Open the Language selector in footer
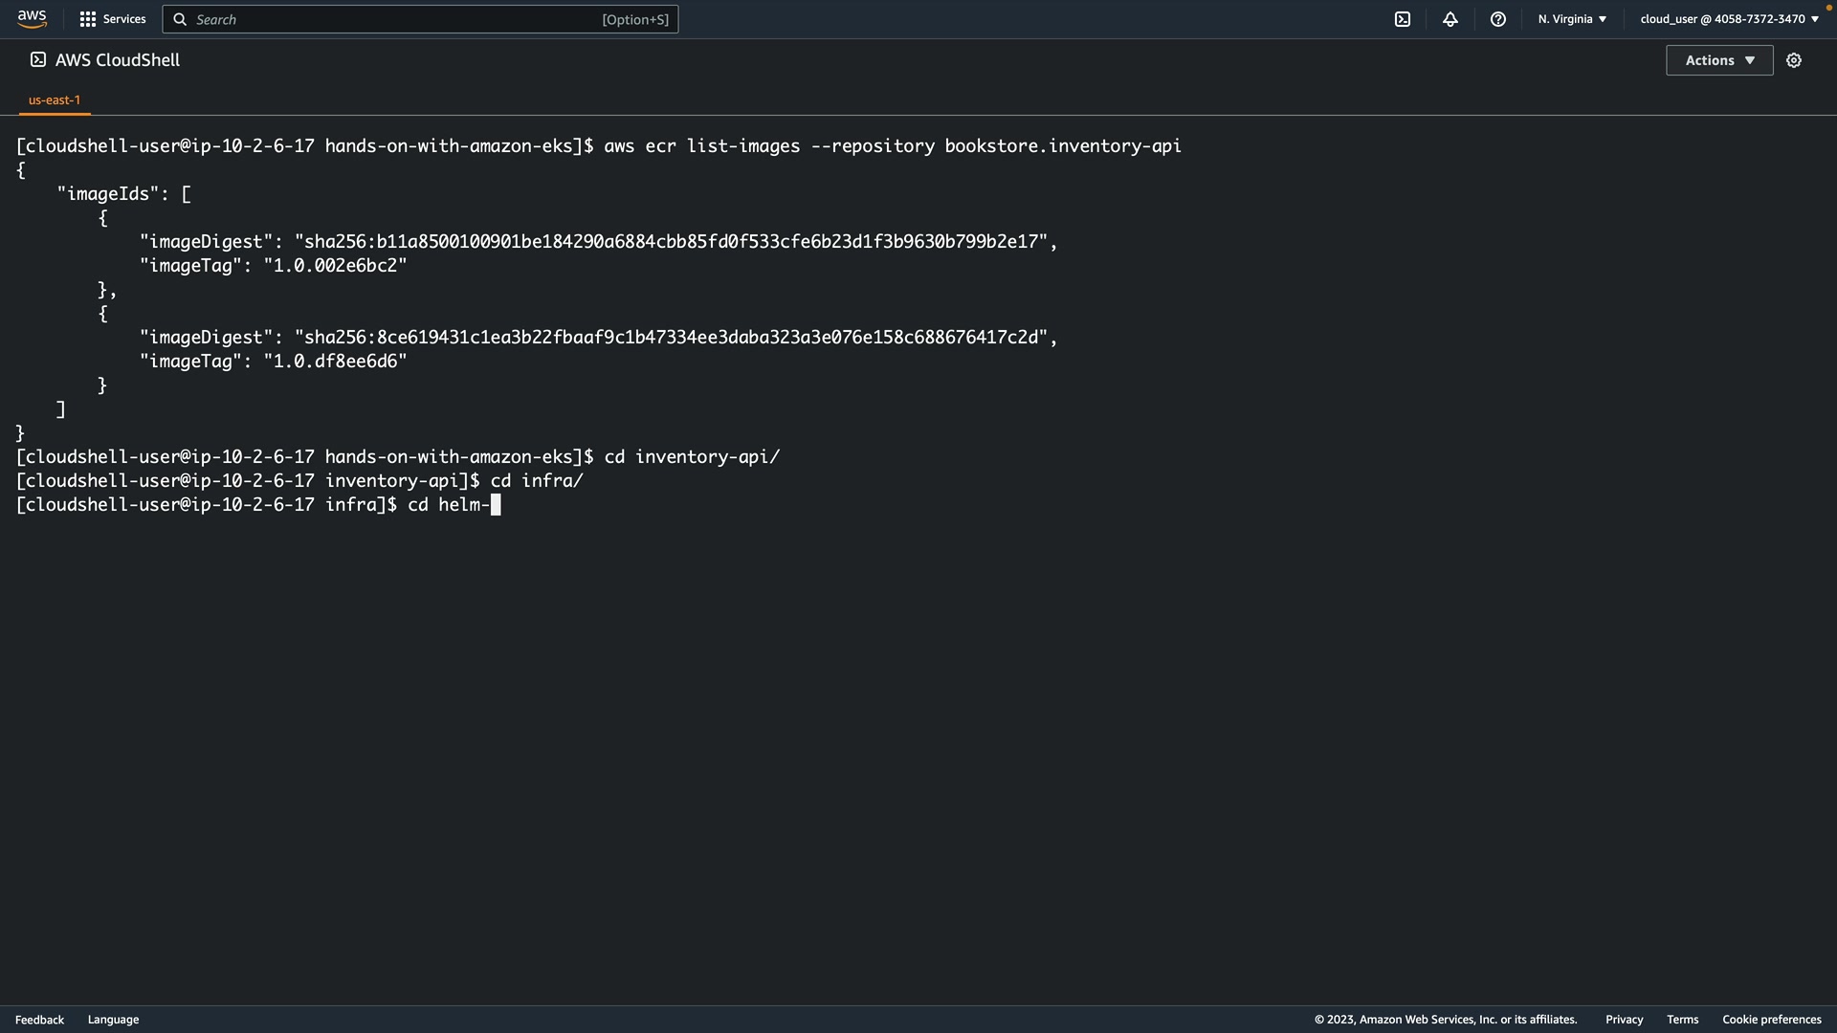The height and width of the screenshot is (1033, 1837). click(x=113, y=1020)
